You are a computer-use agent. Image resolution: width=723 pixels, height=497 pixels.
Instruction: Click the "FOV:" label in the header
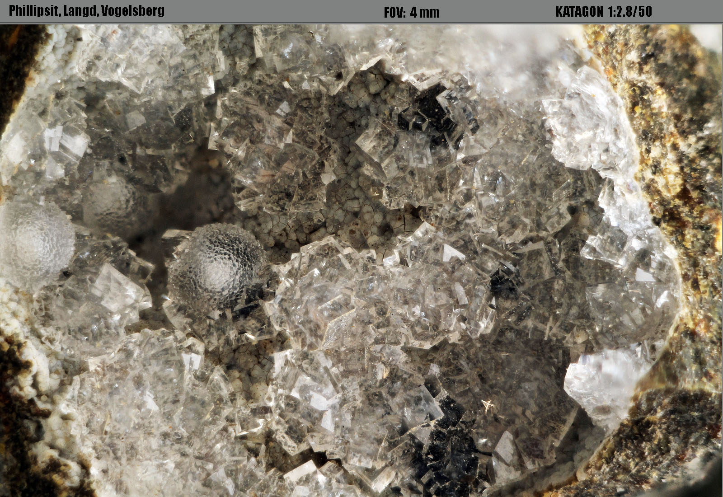395,12
